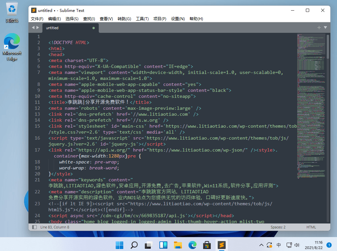Switch input method 中 indicator
This screenshot has width=337, height=251.
click(279, 245)
